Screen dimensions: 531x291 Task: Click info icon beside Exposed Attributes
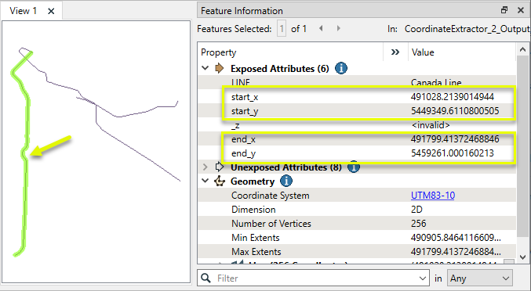[341, 69]
